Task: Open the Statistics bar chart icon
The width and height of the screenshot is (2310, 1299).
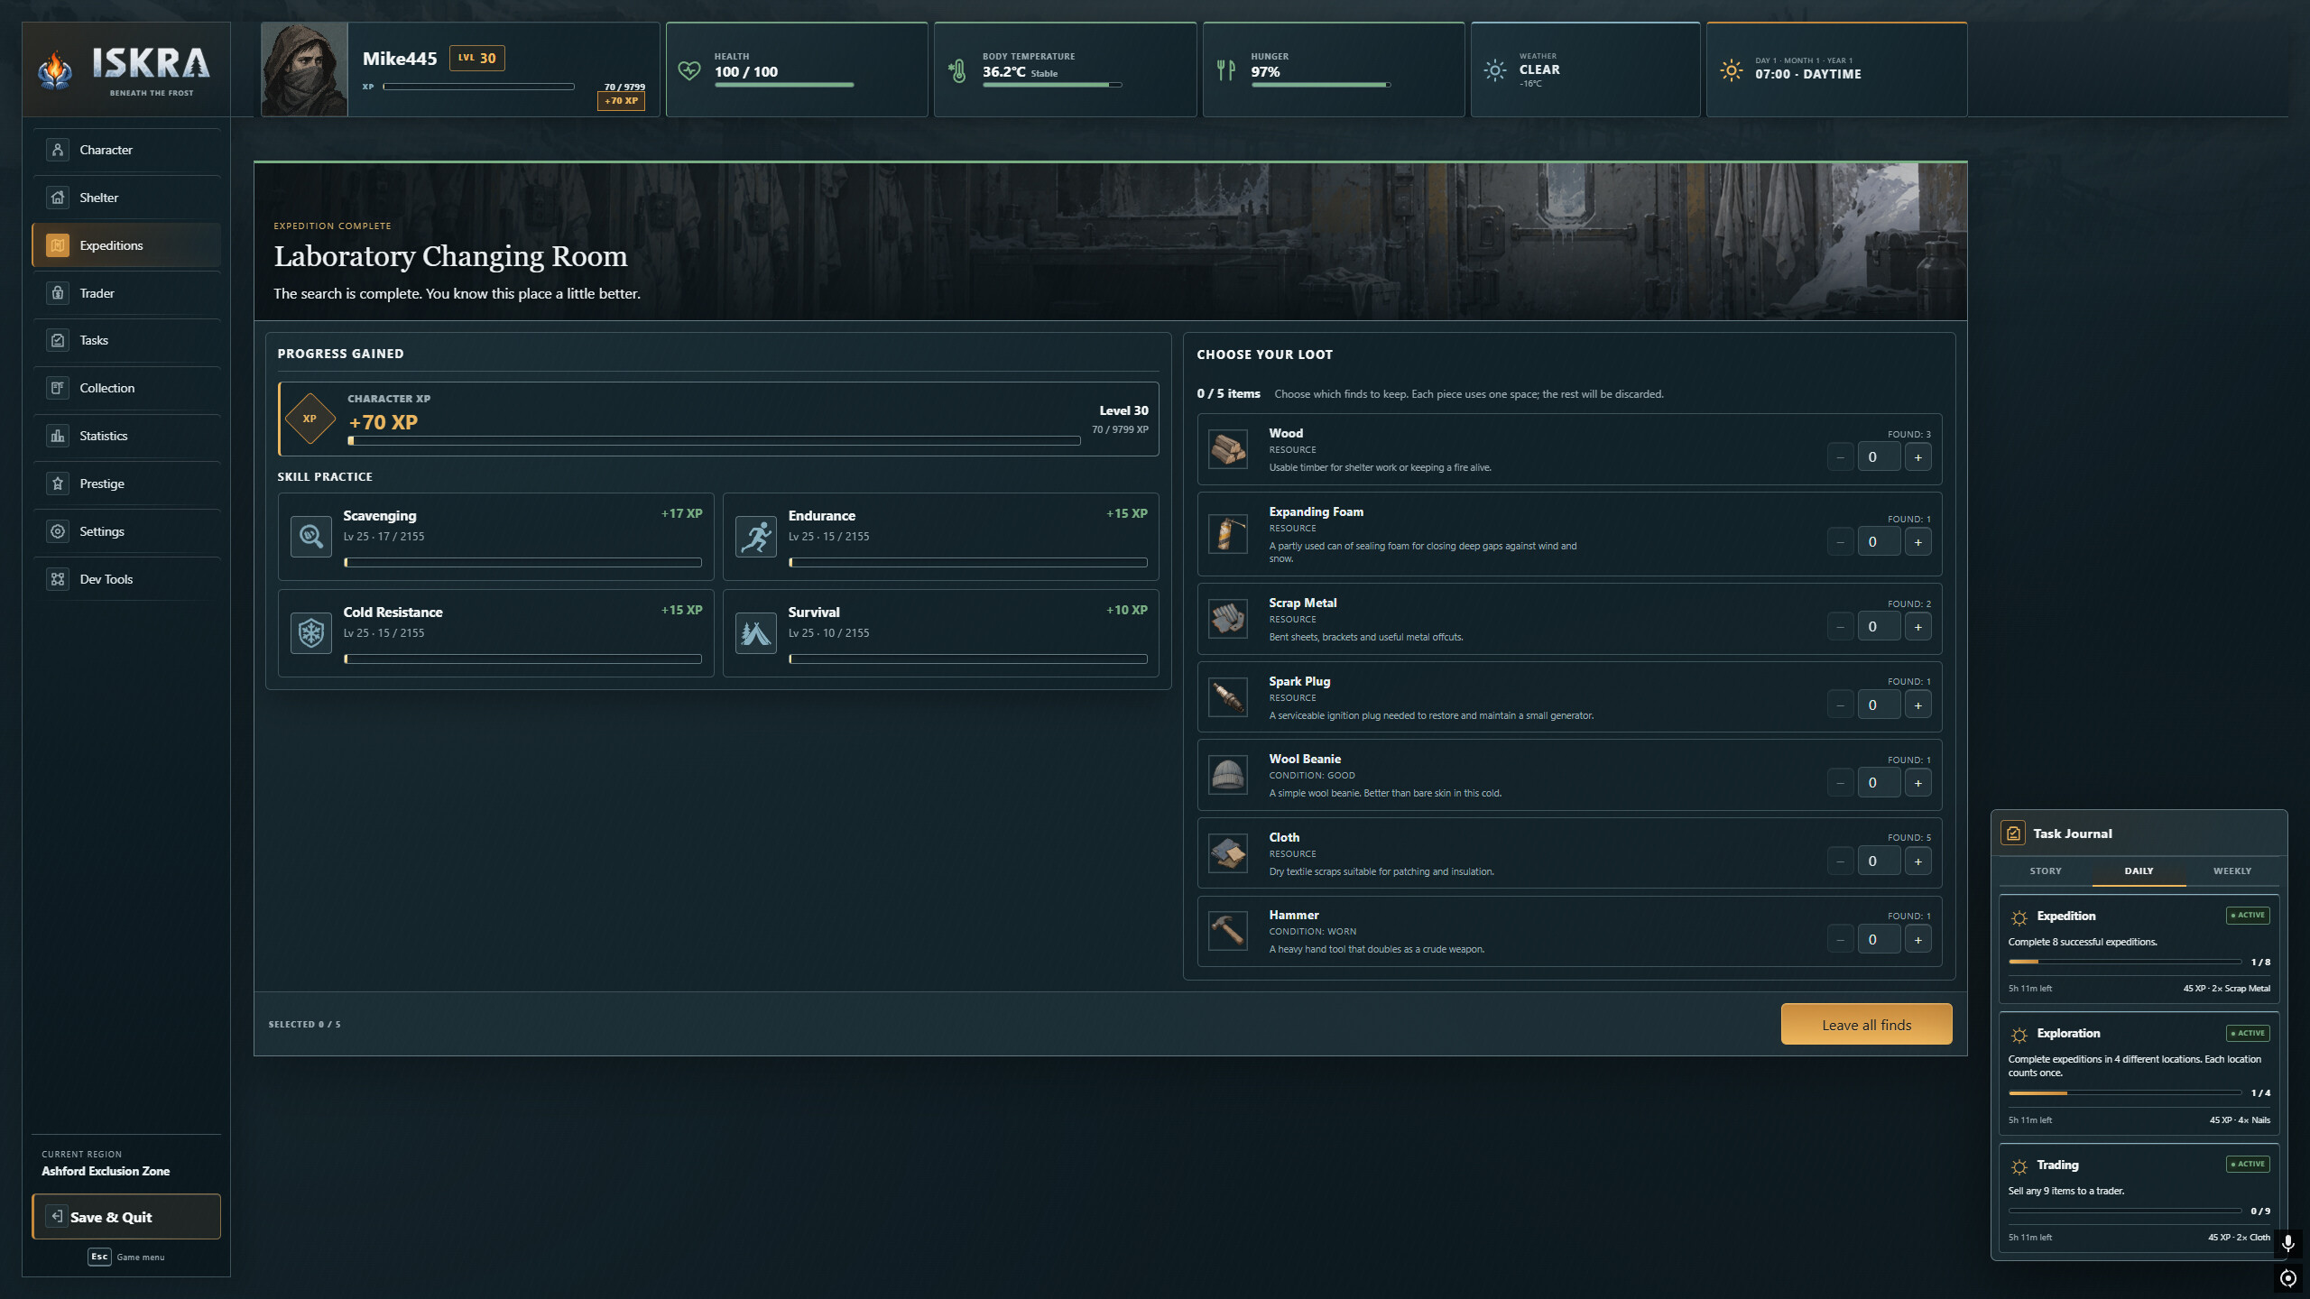Action: 58,436
